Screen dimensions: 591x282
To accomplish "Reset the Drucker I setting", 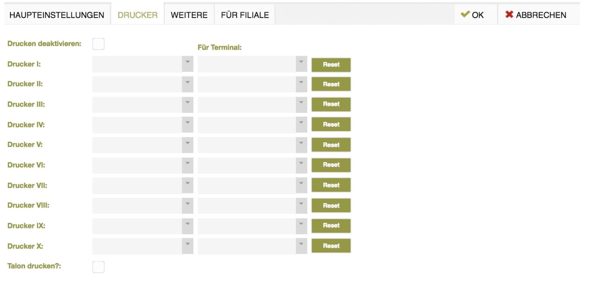I will click(331, 65).
